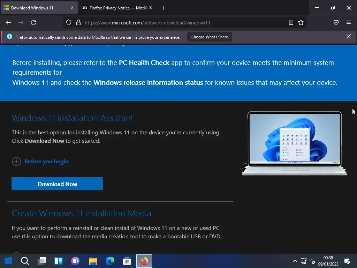Minimize the Firefox window
Viewport: 357px width, 268px height.
(x=317, y=8)
